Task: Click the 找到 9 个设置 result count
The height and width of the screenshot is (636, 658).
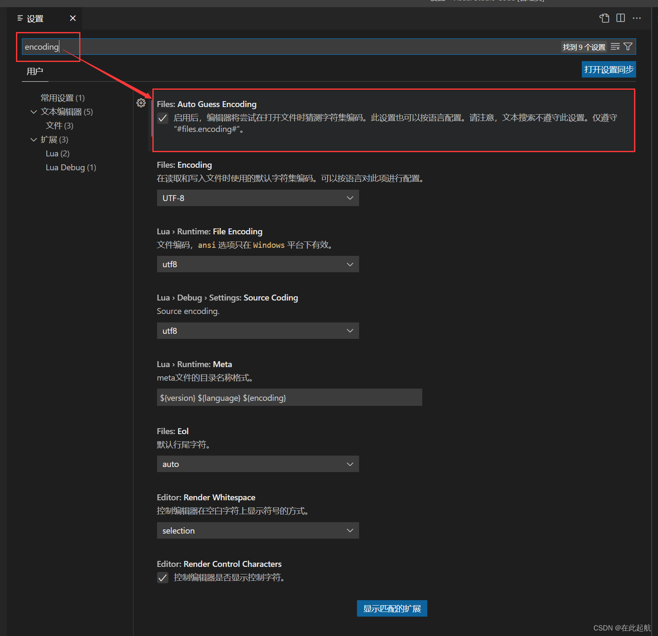Action: pyautogui.click(x=584, y=47)
